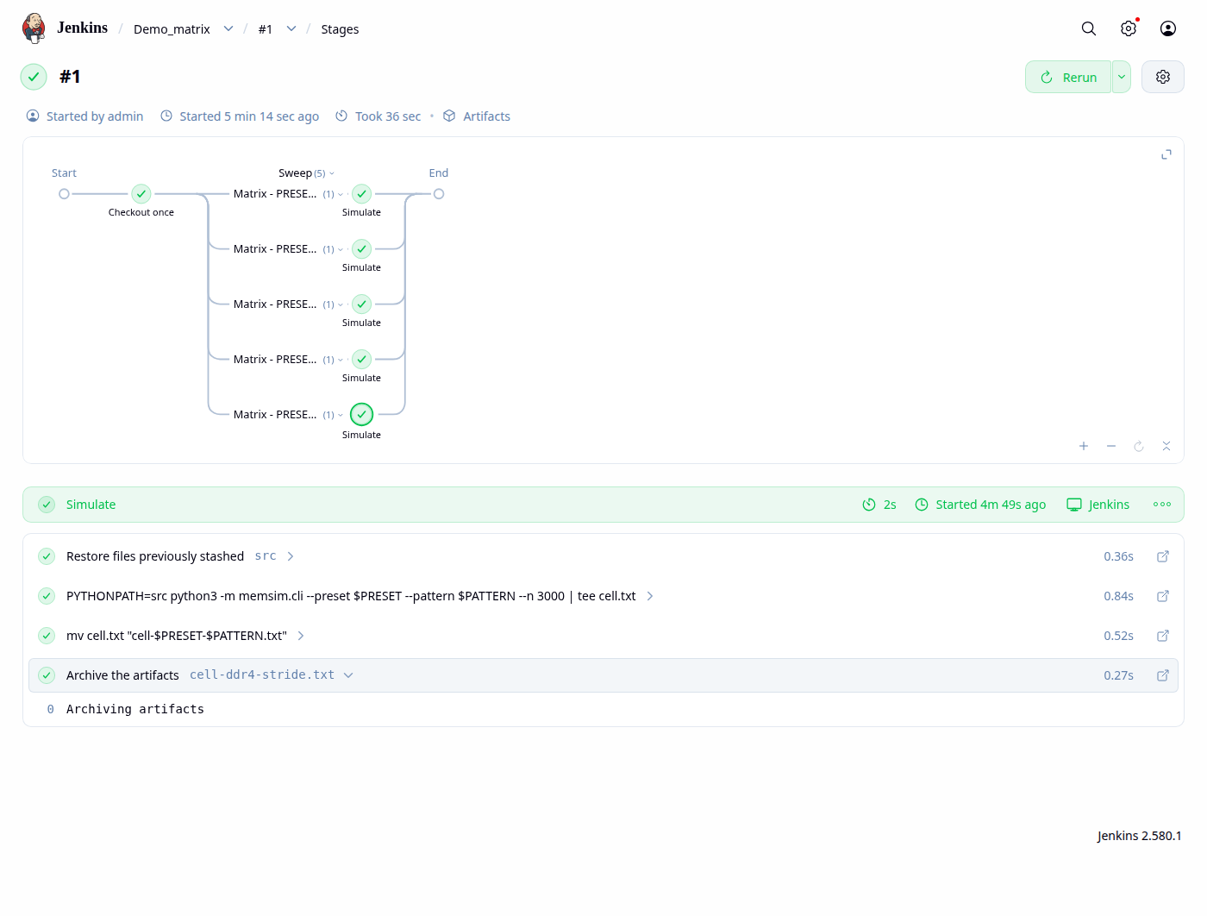
Task: Click the Rerun button
Action: coord(1068,77)
